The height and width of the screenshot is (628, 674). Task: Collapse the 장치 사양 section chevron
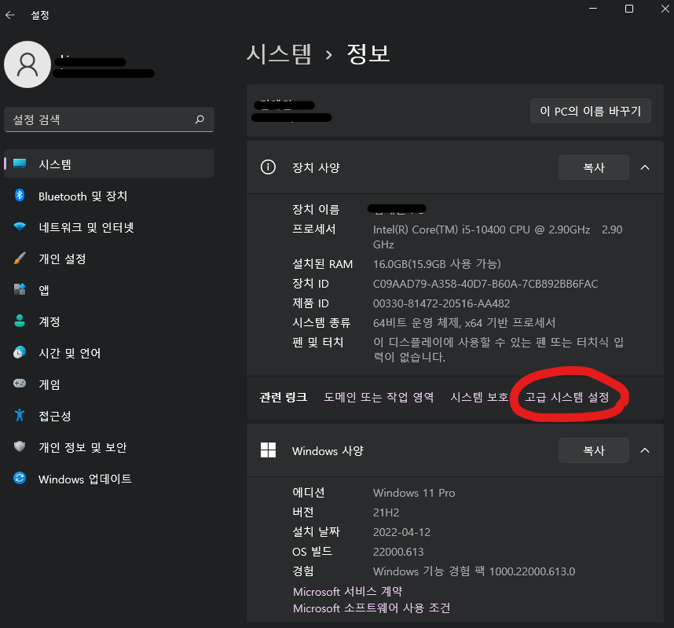click(x=645, y=167)
